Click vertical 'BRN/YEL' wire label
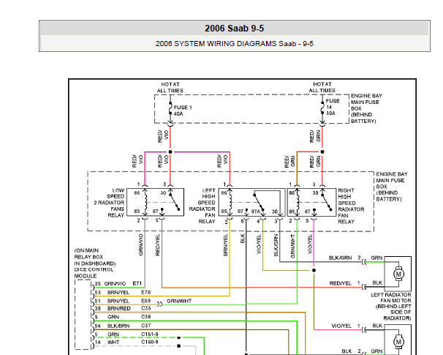The width and height of the screenshot is (443, 355). tap(225, 245)
